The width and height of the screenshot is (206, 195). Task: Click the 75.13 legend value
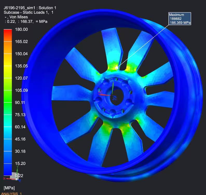(20, 115)
